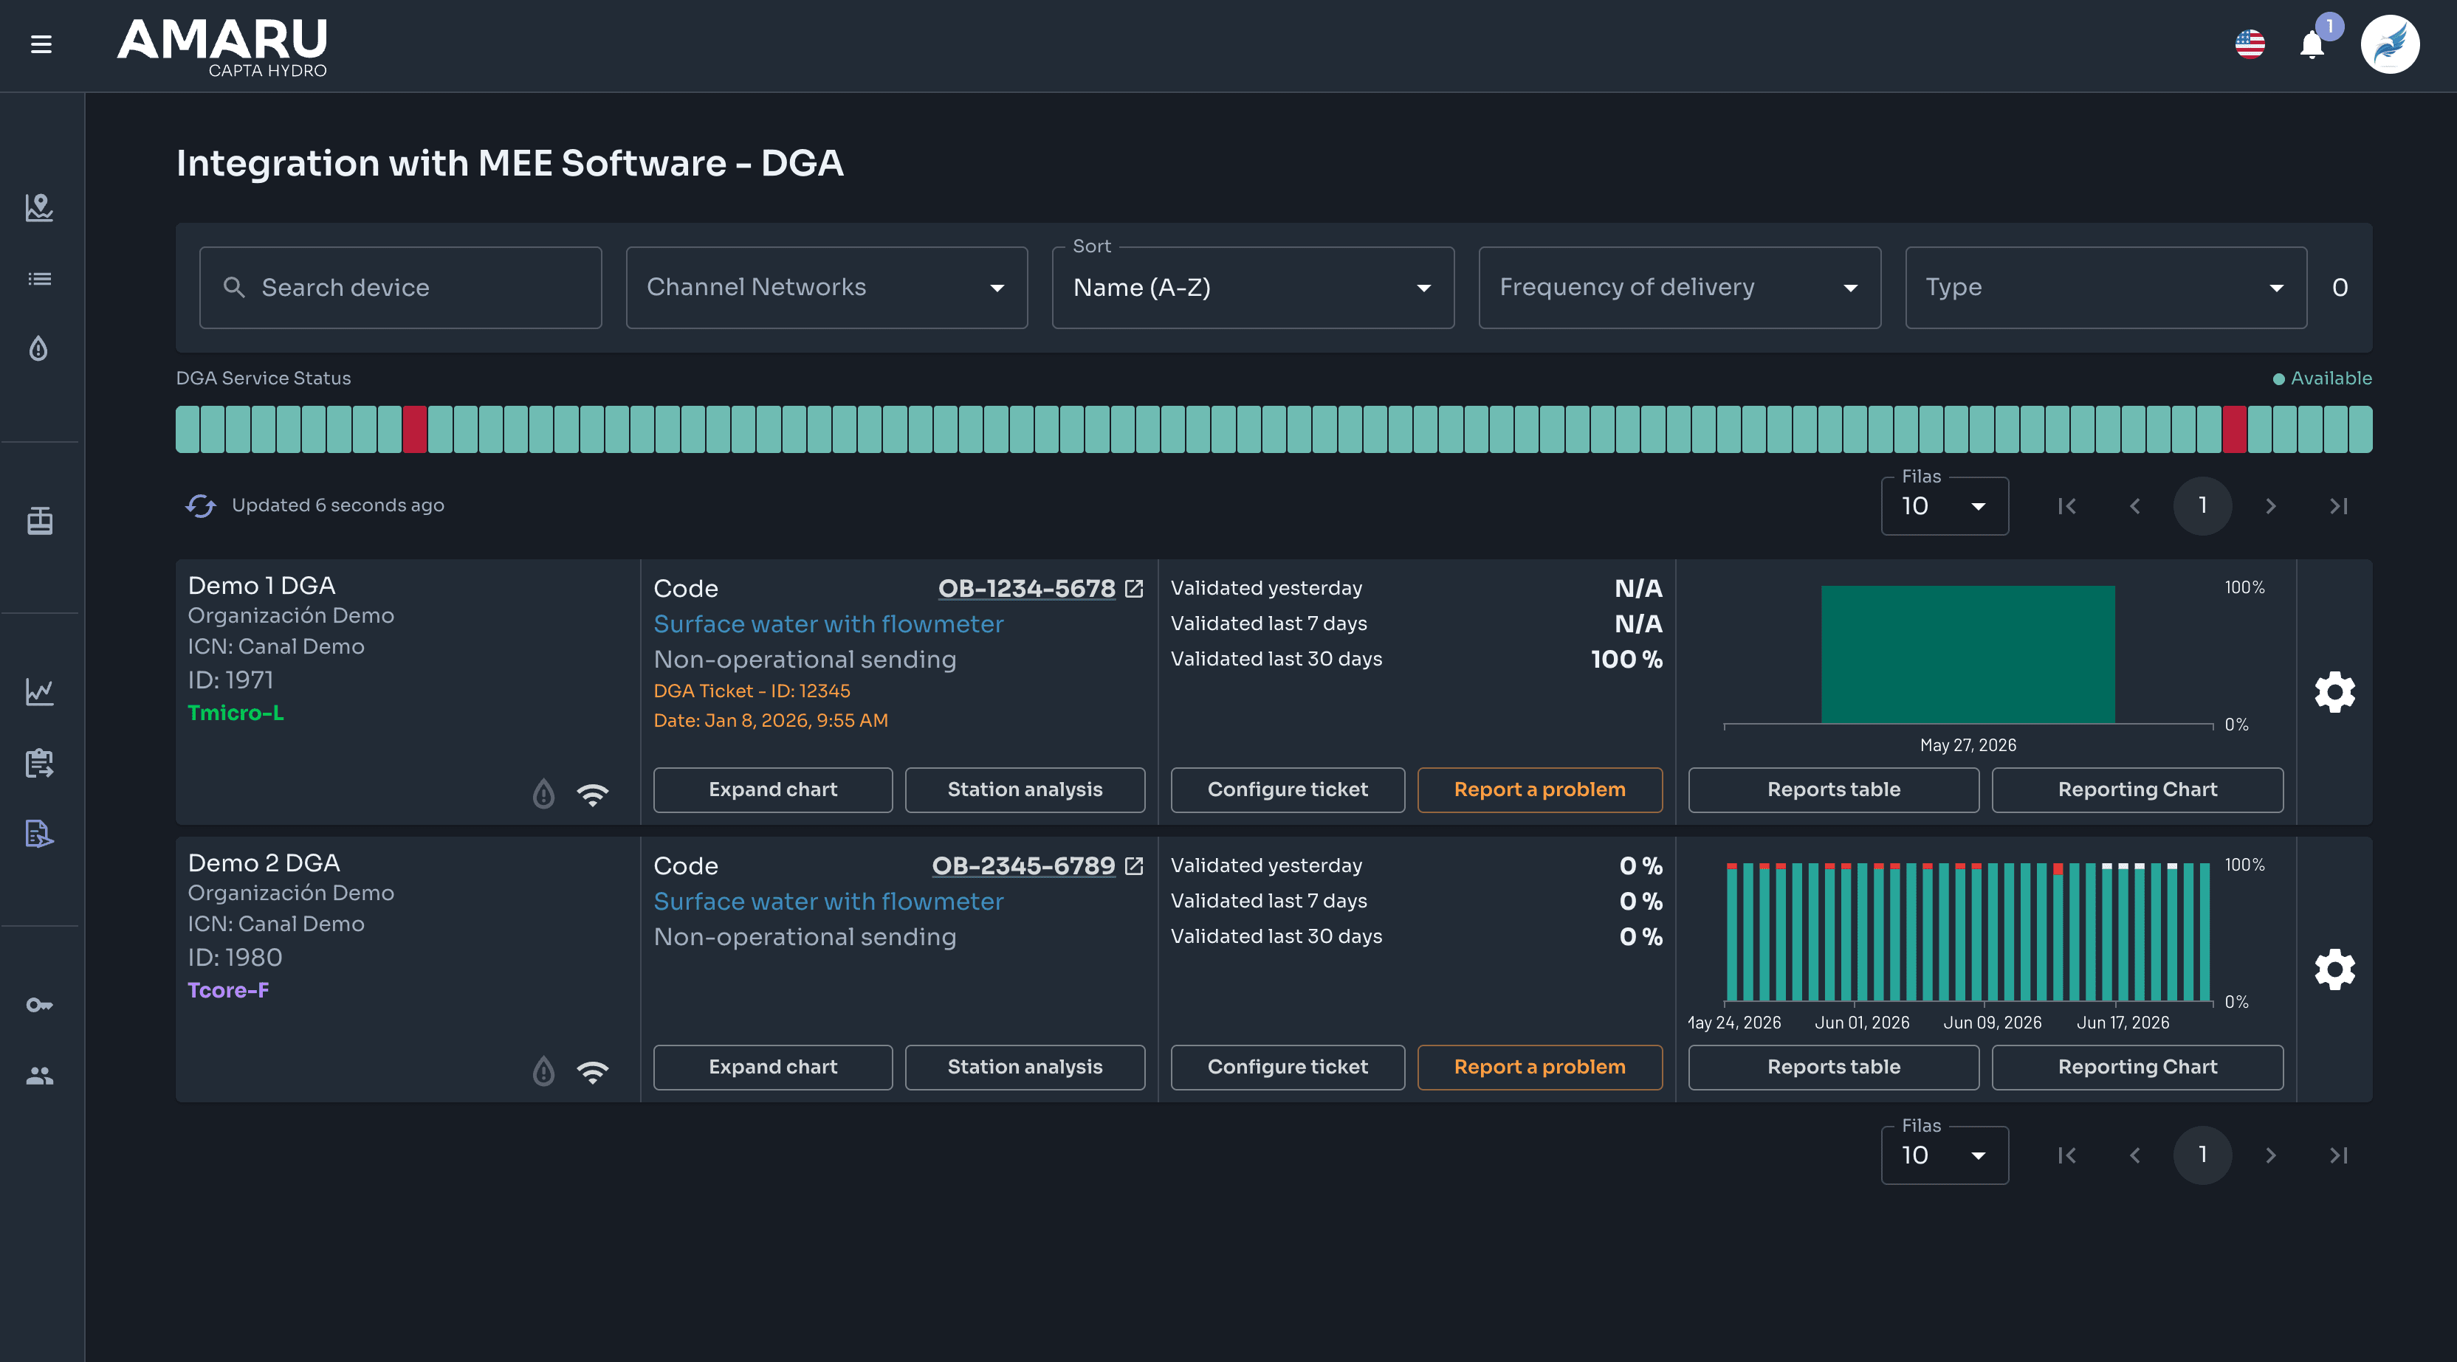
Task: Open the notifications bell
Action: pyautogui.click(x=2312, y=45)
